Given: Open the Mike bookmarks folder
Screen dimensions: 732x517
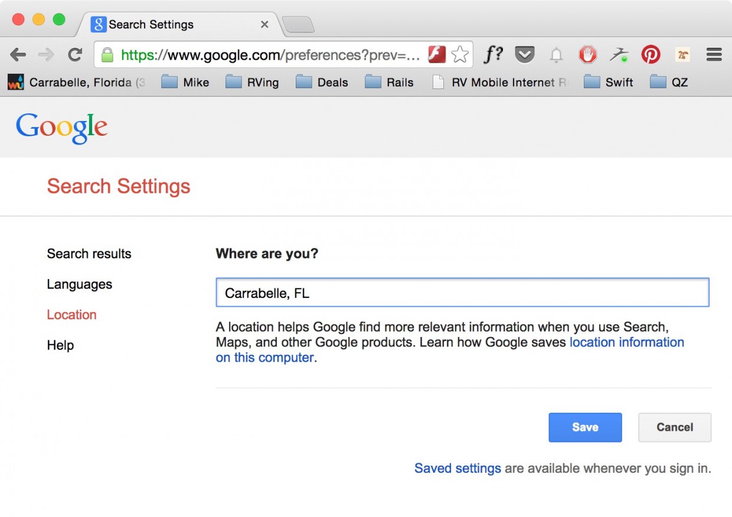Looking at the screenshot, I should 185,83.
